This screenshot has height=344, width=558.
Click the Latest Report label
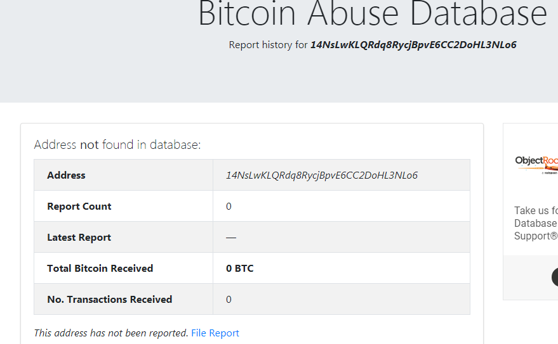(x=79, y=237)
